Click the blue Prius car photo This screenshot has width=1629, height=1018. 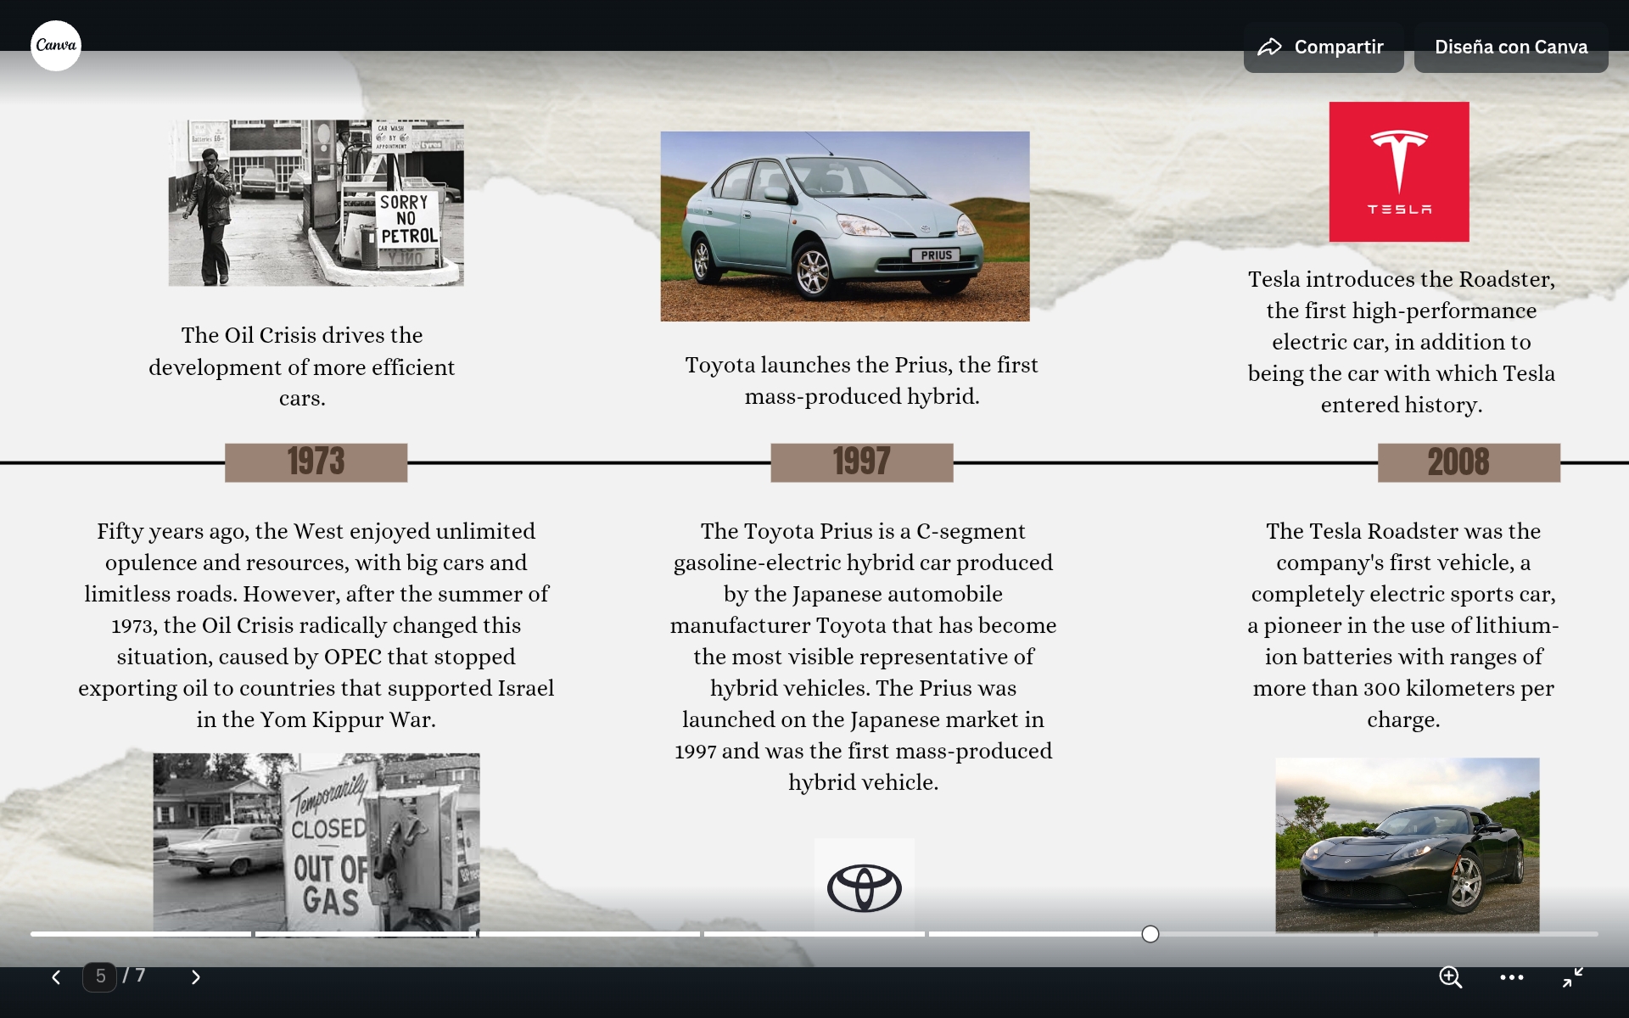(x=844, y=227)
